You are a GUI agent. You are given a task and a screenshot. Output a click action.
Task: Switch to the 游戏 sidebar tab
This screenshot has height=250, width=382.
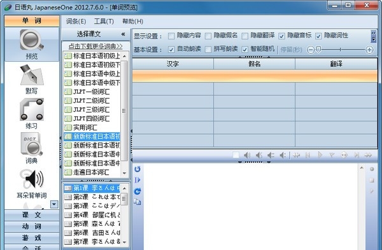(x=32, y=238)
